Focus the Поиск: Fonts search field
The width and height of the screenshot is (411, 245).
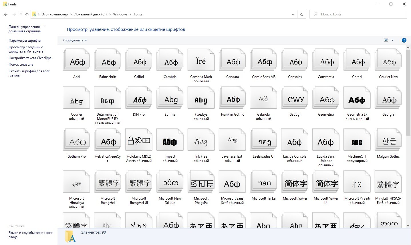(x=358, y=14)
